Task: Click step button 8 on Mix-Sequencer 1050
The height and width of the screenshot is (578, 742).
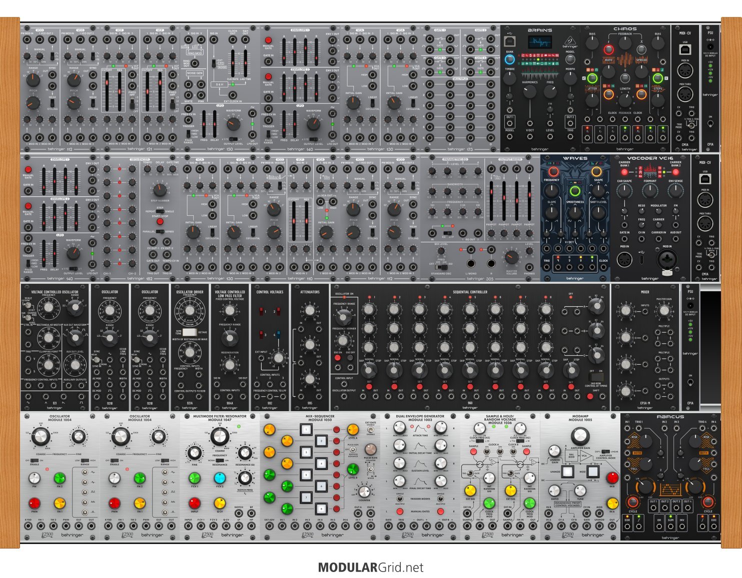Action: tap(321, 509)
